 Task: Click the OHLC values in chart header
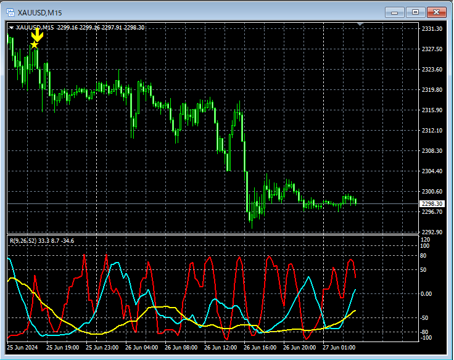point(101,28)
